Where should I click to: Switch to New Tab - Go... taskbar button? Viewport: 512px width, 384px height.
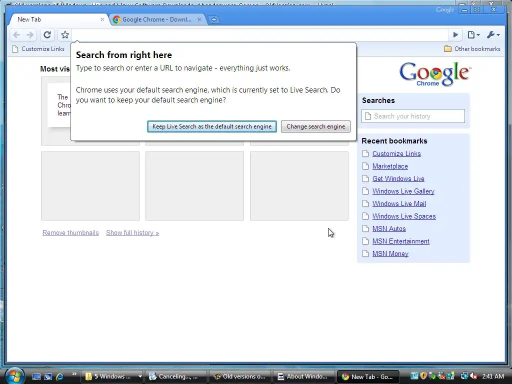368,376
